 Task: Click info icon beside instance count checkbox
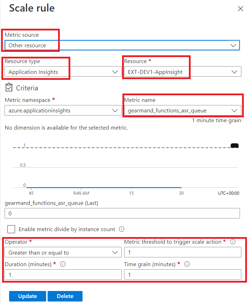(x=121, y=229)
